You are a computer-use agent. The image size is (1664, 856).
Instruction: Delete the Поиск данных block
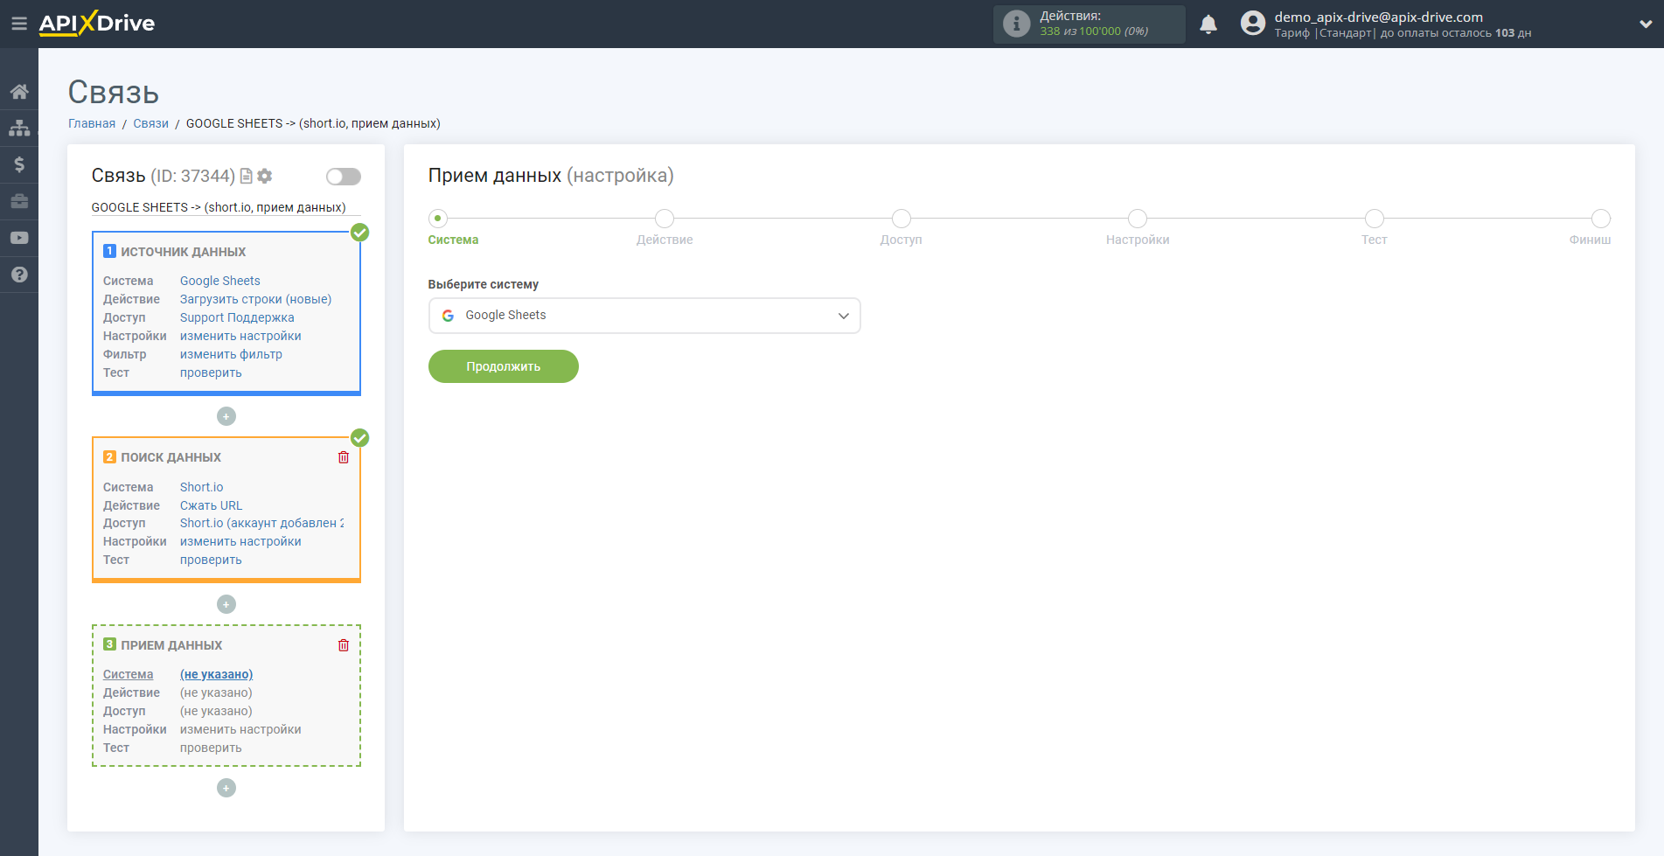344,457
